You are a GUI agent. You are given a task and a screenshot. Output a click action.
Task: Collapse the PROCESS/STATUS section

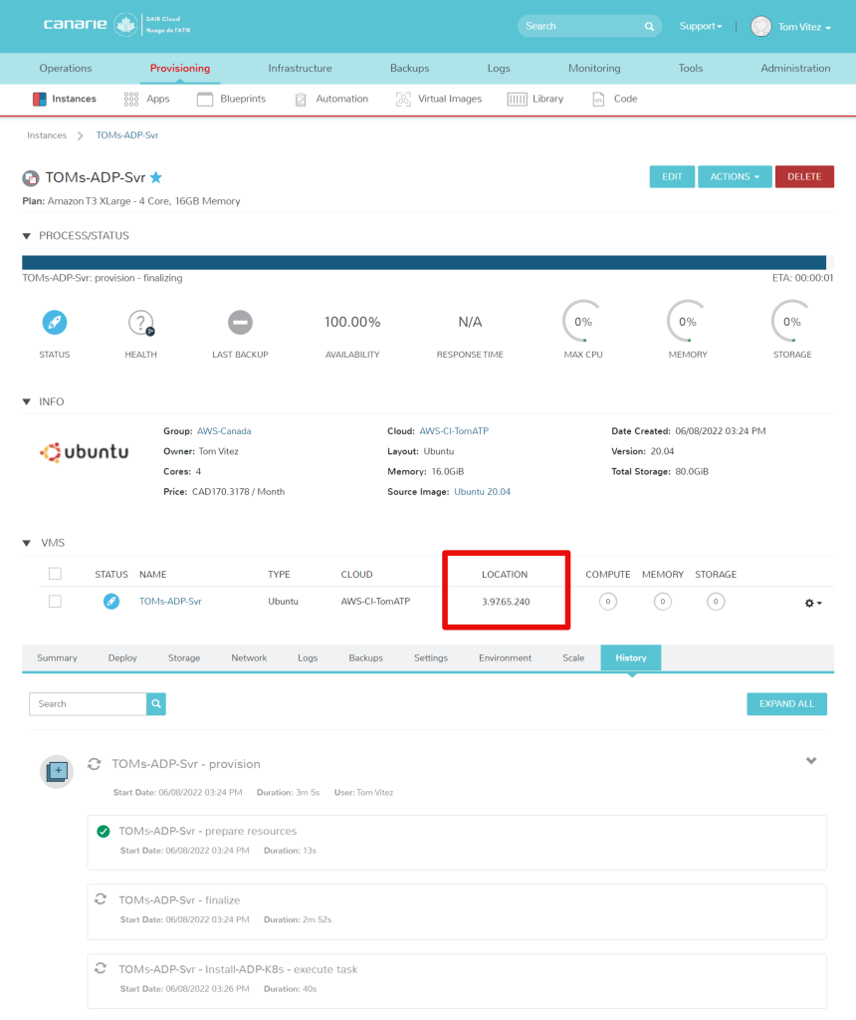tap(27, 236)
